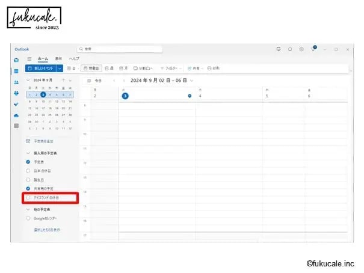Viewport: 364px width, 273px height.
Task: Click the notification bell icon
Action: pyautogui.click(x=289, y=49)
